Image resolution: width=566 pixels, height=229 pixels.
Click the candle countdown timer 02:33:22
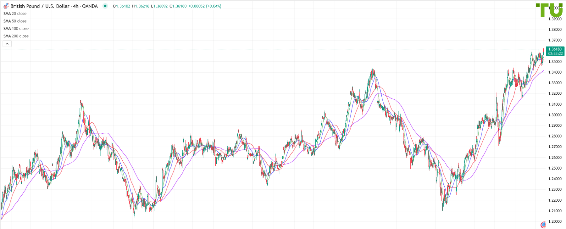tap(555, 53)
